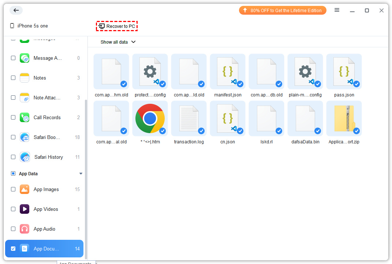The height and width of the screenshot is (264, 392).
Task: Click 80% OFF Lifetime Edition banner
Action: [x=282, y=10]
